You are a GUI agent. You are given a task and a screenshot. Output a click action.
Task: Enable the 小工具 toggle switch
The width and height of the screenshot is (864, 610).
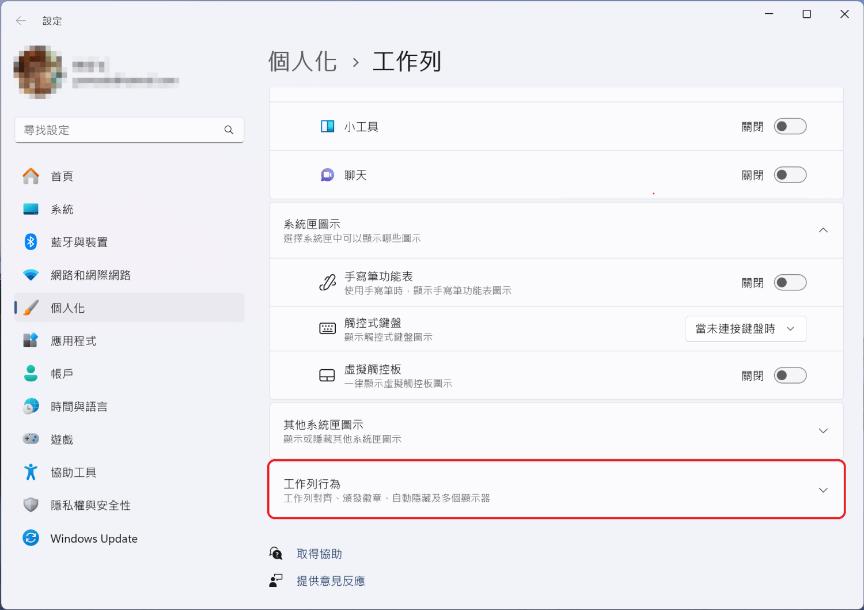(x=790, y=126)
